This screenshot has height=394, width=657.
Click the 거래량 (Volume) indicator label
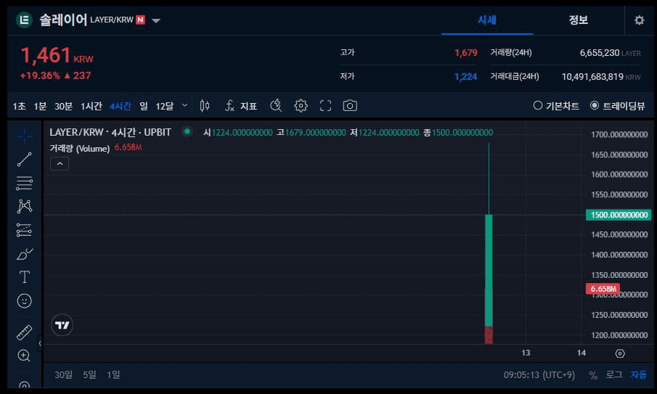click(x=80, y=148)
